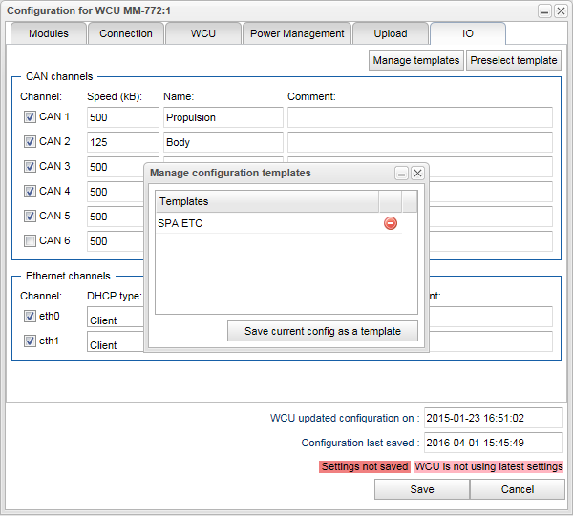
Task: Uncheck the CAN 1 channel checkbox
Action: click(31, 116)
